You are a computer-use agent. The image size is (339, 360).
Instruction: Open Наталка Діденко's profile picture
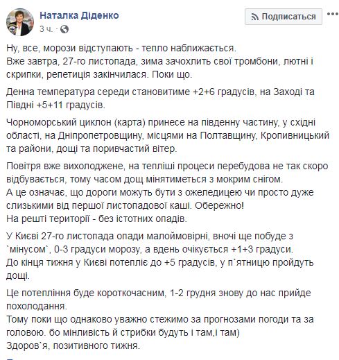[x=20, y=22]
